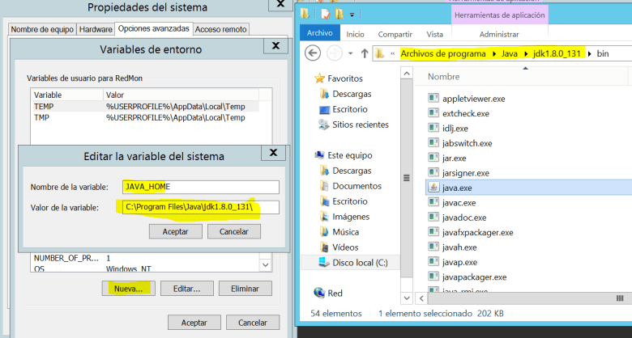Click the Valor de la variable field

click(x=201, y=208)
